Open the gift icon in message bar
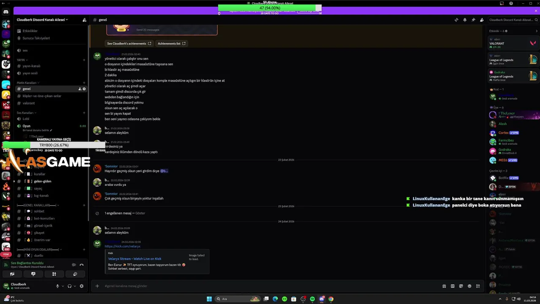This screenshot has height=304, width=540. pyautogui.click(x=444, y=286)
